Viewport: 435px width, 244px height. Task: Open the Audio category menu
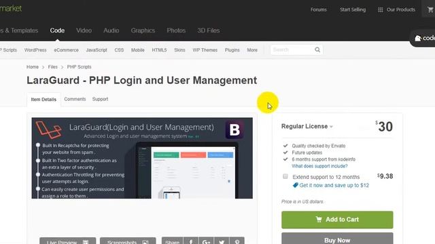[111, 30]
